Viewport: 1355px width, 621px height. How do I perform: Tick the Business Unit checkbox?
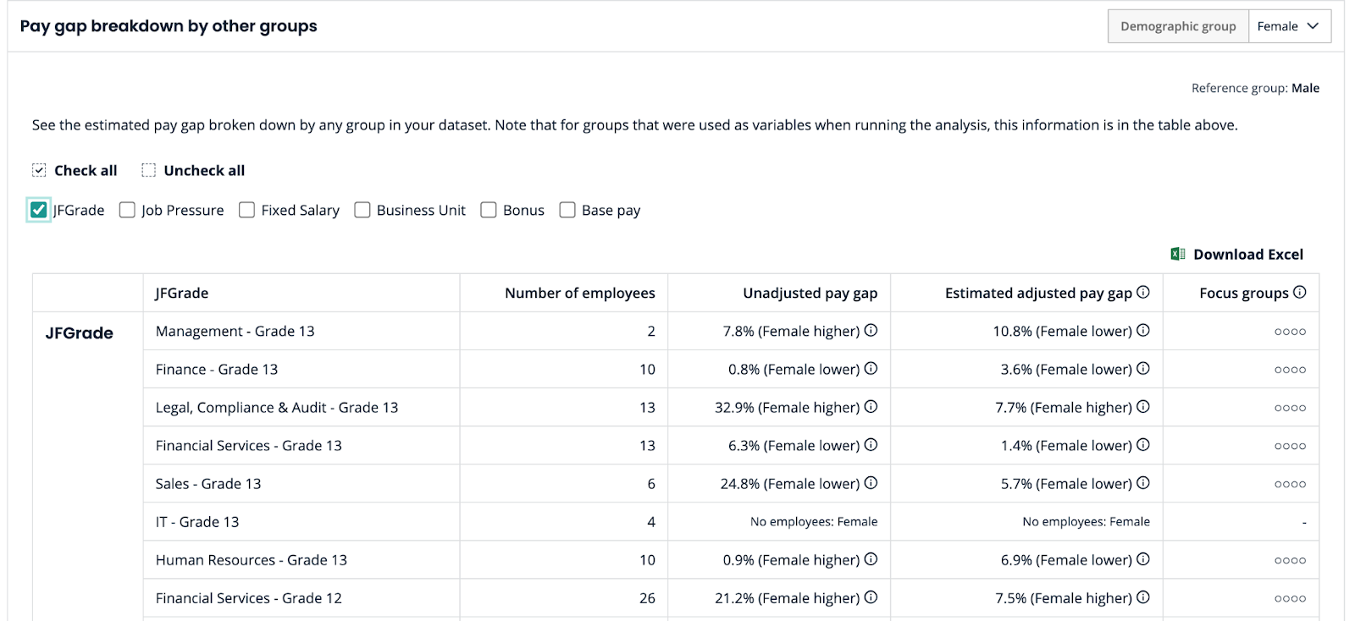[362, 210]
